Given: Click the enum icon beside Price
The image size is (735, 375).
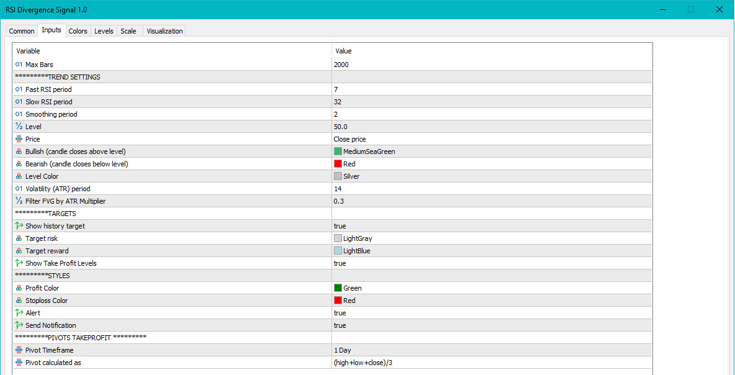Looking at the screenshot, I should click(x=19, y=139).
